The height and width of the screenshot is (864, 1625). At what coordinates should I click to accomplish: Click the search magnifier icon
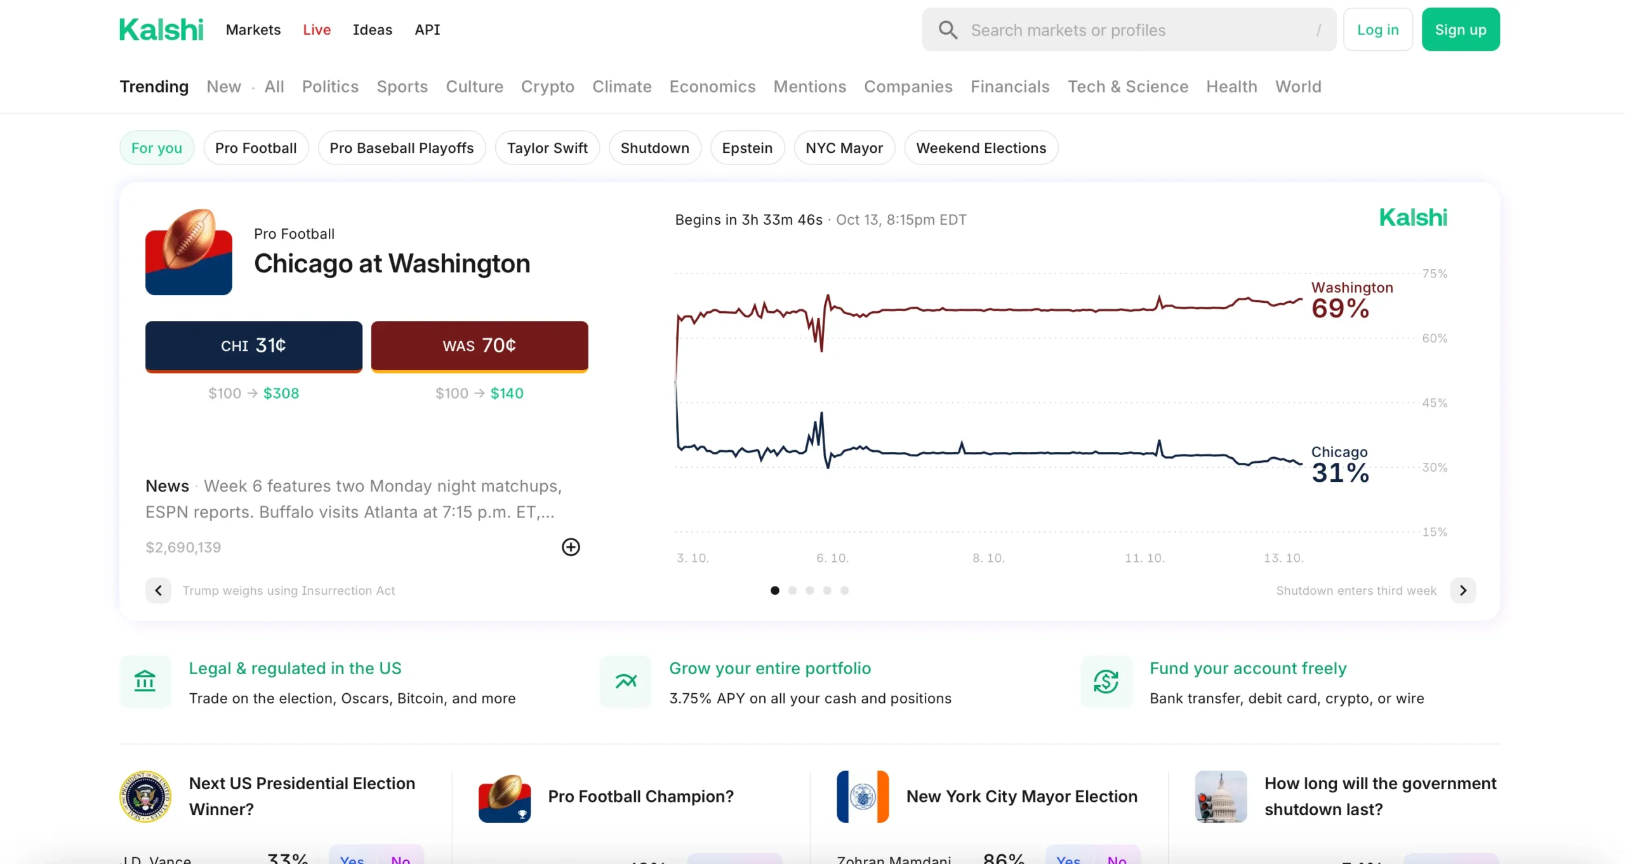(x=948, y=30)
